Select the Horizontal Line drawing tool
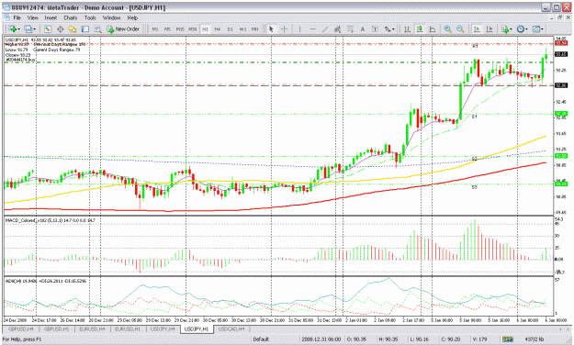 [x=312, y=28]
